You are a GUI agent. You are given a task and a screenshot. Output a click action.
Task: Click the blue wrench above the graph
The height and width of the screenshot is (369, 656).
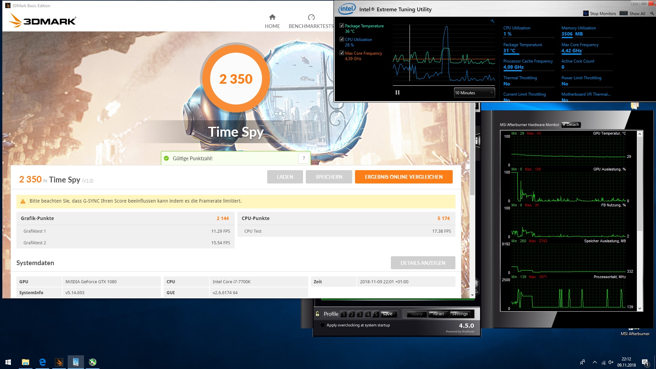click(492, 21)
